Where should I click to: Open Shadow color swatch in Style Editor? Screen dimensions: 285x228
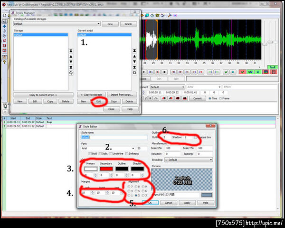point(137,169)
